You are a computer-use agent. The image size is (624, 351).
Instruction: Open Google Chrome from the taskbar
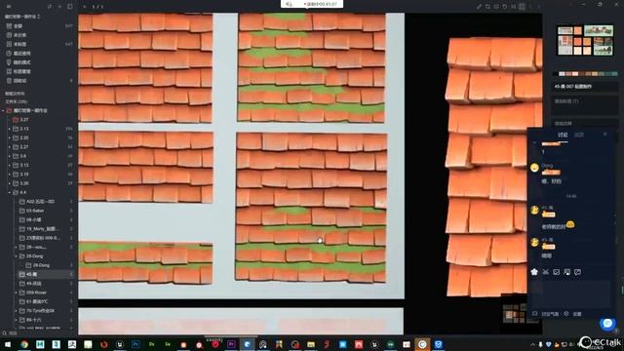click(24, 344)
